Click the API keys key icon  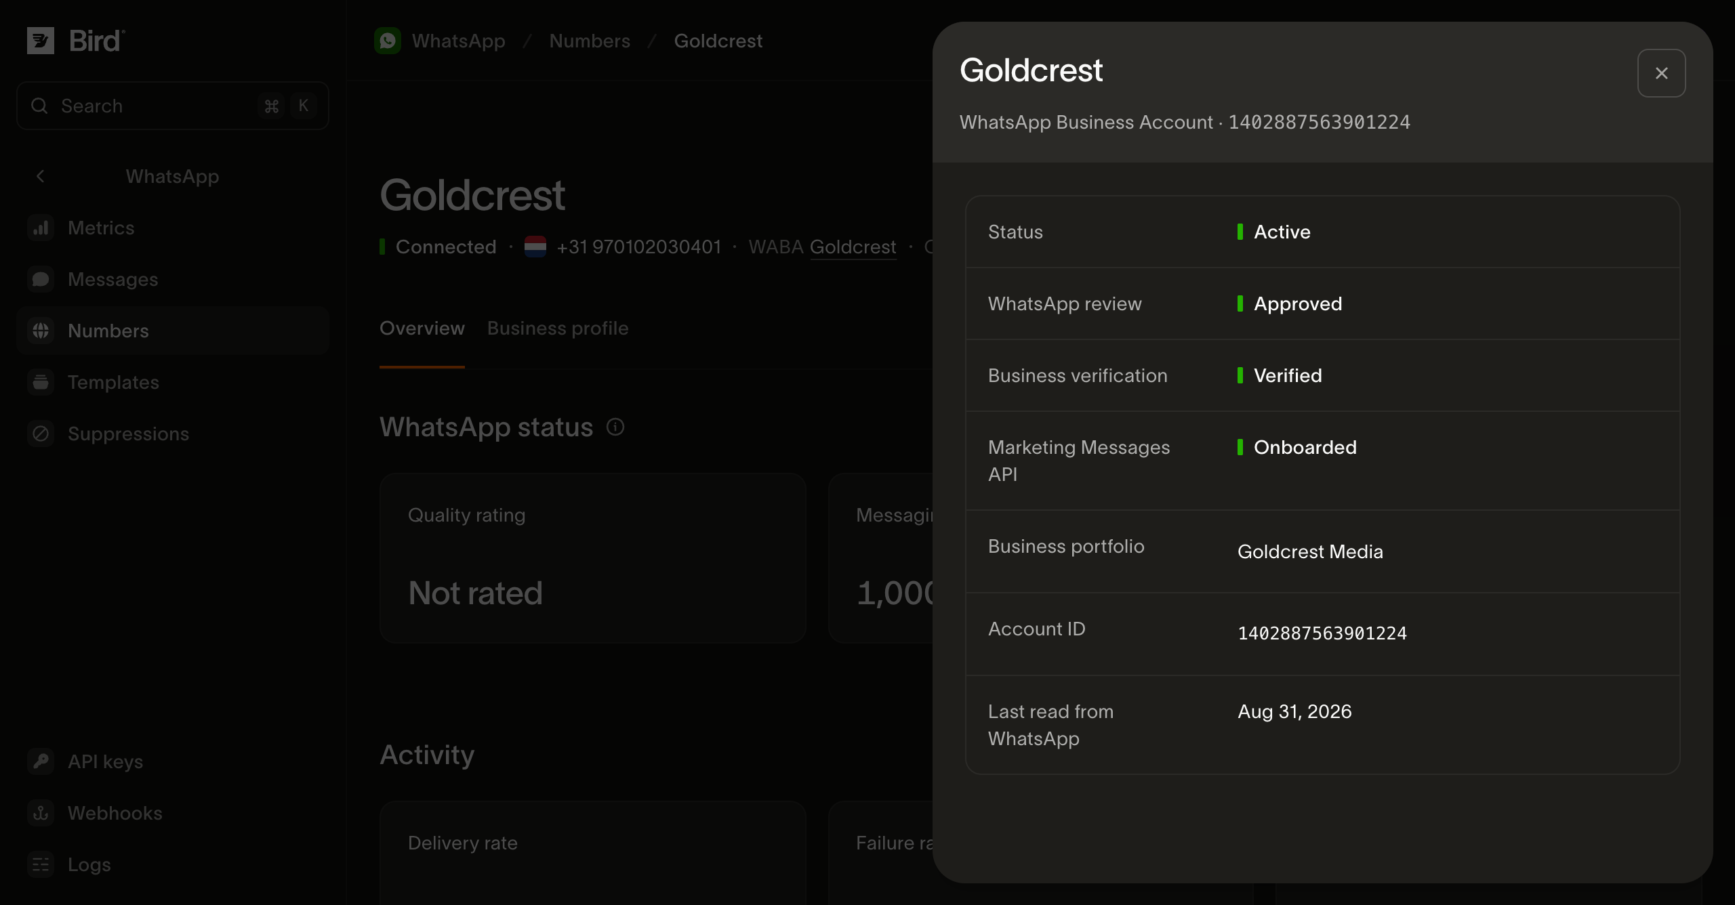pyautogui.click(x=41, y=761)
